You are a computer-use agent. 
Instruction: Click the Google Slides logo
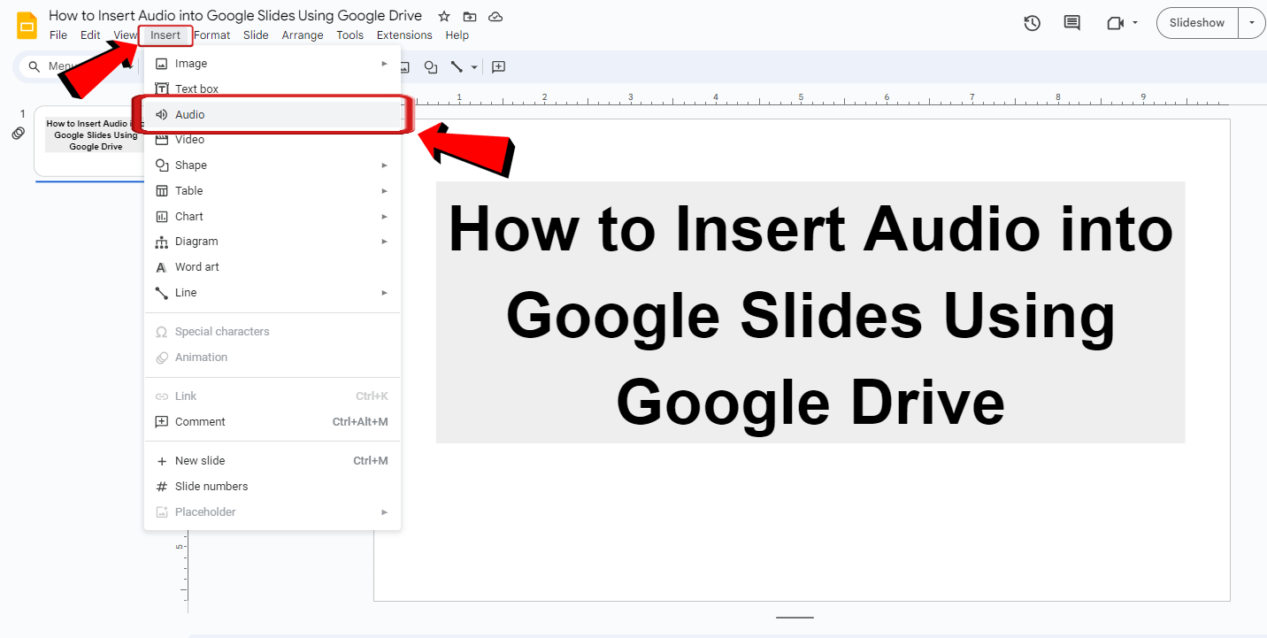pos(26,24)
